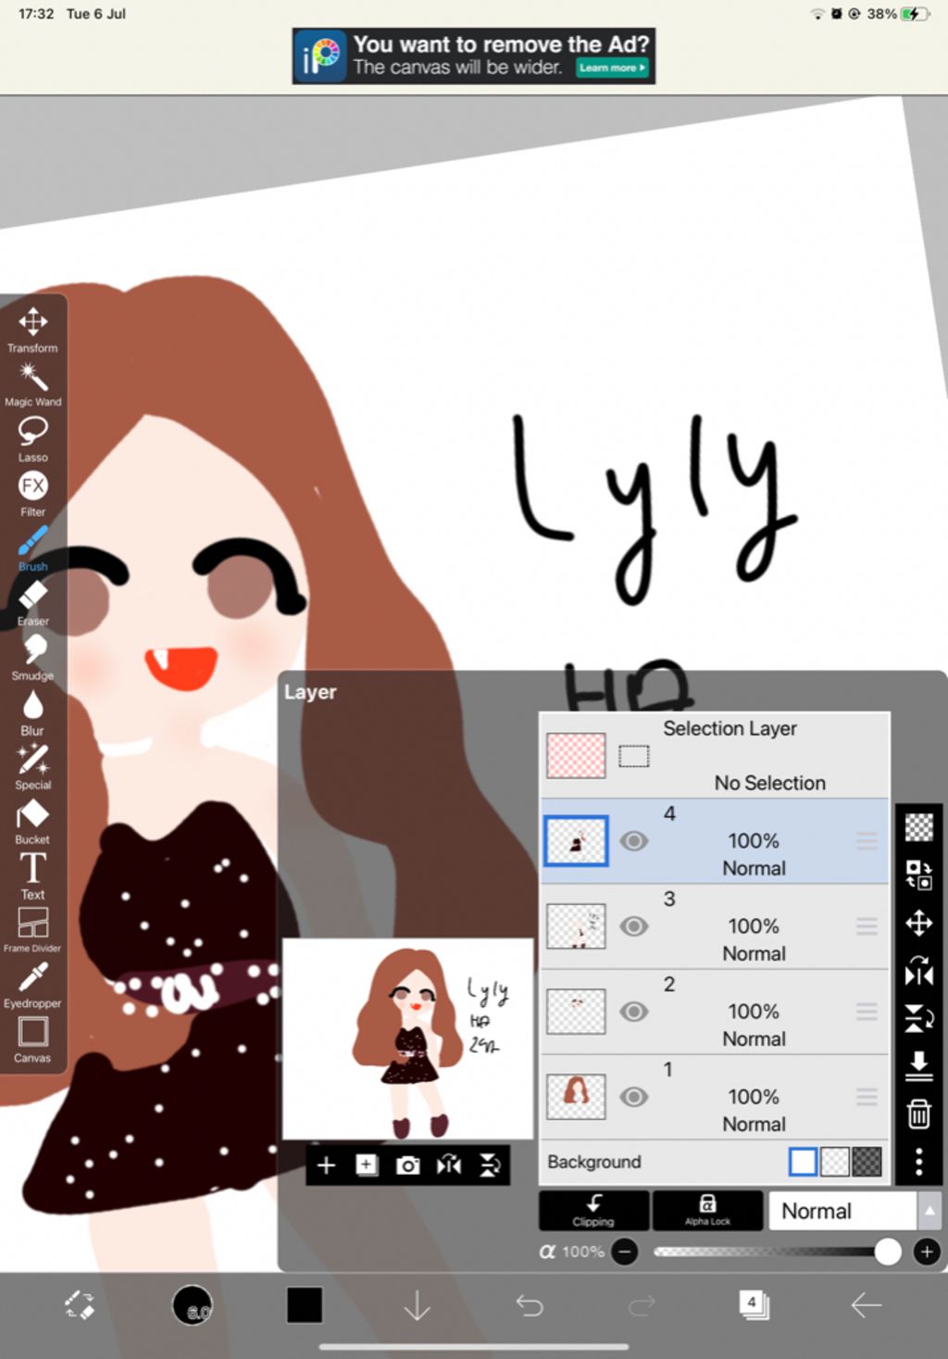Flip layer vertically in bottom layer toolbar
Image resolution: width=948 pixels, height=1359 pixels.
pyautogui.click(x=490, y=1165)
